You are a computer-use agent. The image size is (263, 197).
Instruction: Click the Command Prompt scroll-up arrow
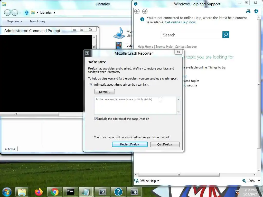(x=94, y=37)
